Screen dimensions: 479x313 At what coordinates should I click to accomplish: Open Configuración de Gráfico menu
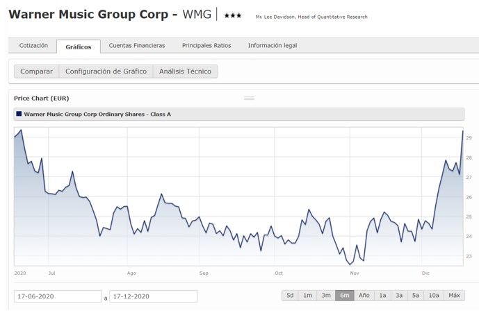click(106, 71)
